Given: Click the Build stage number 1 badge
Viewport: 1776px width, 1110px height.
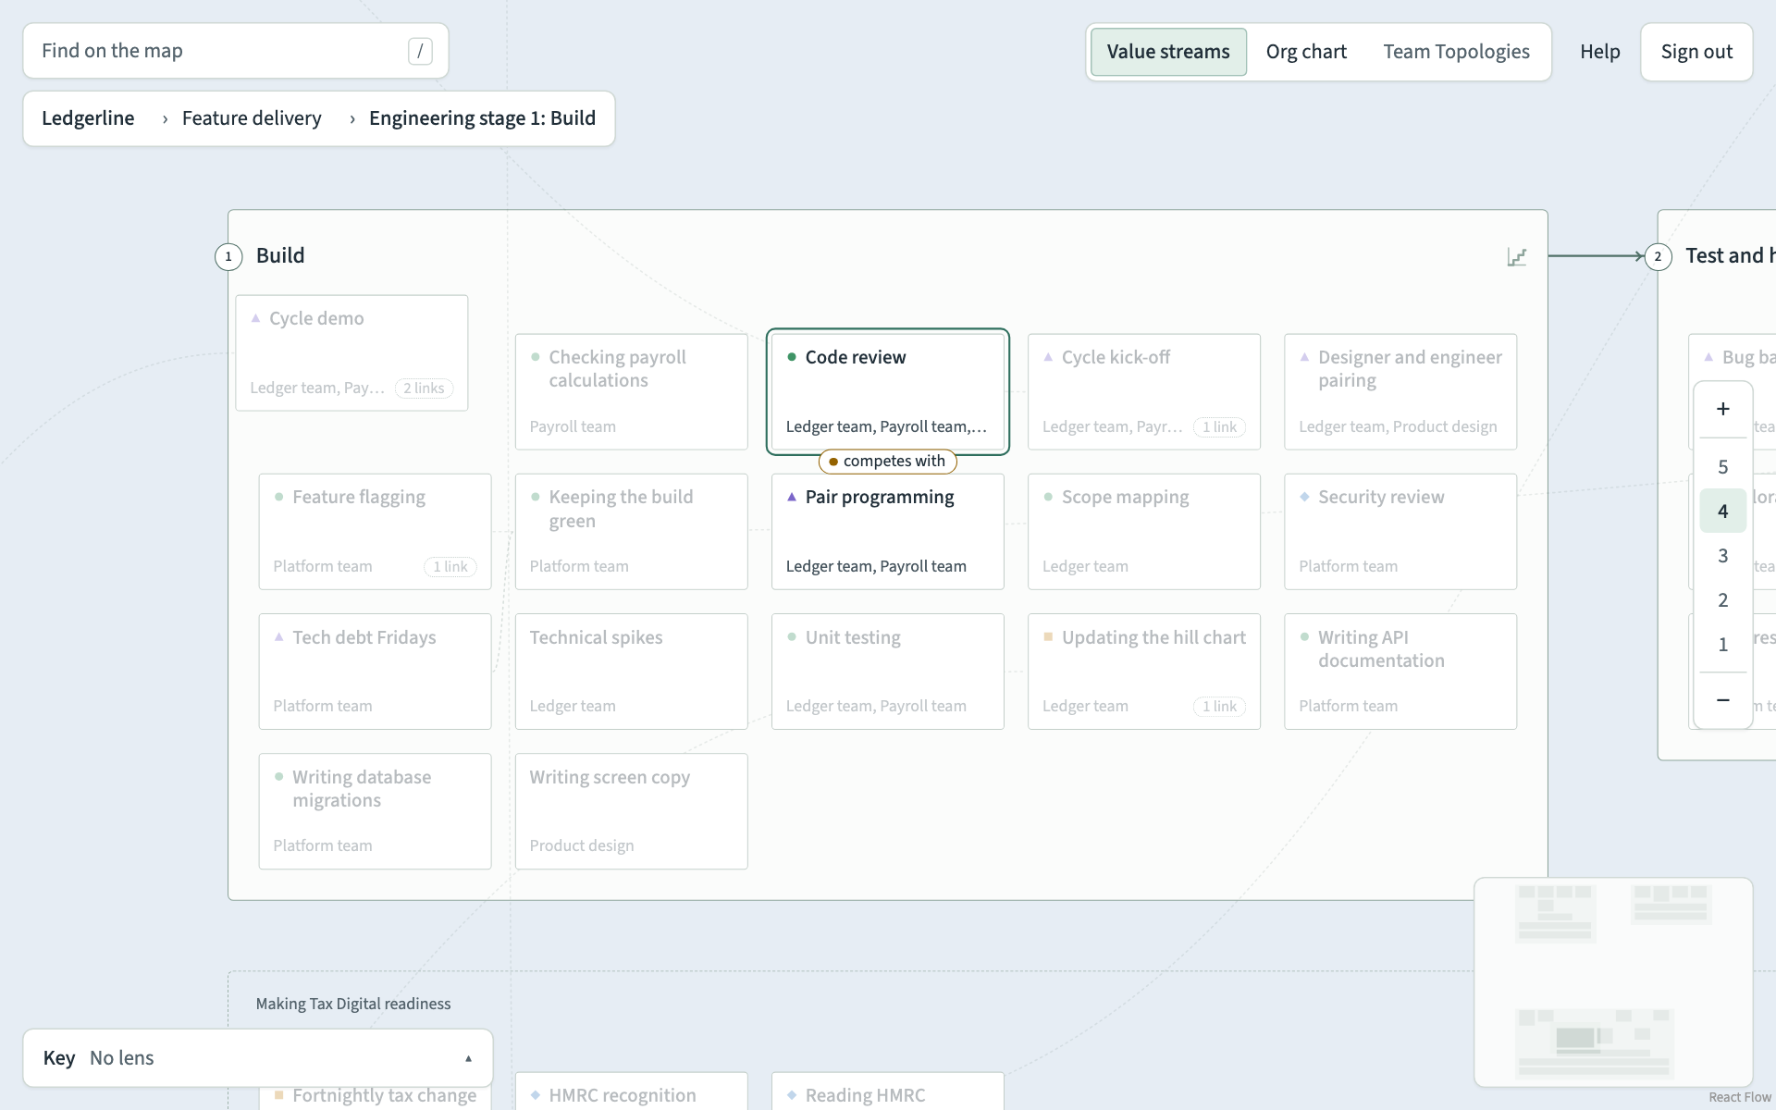Looking at the screenshot, I should point(228,256).
